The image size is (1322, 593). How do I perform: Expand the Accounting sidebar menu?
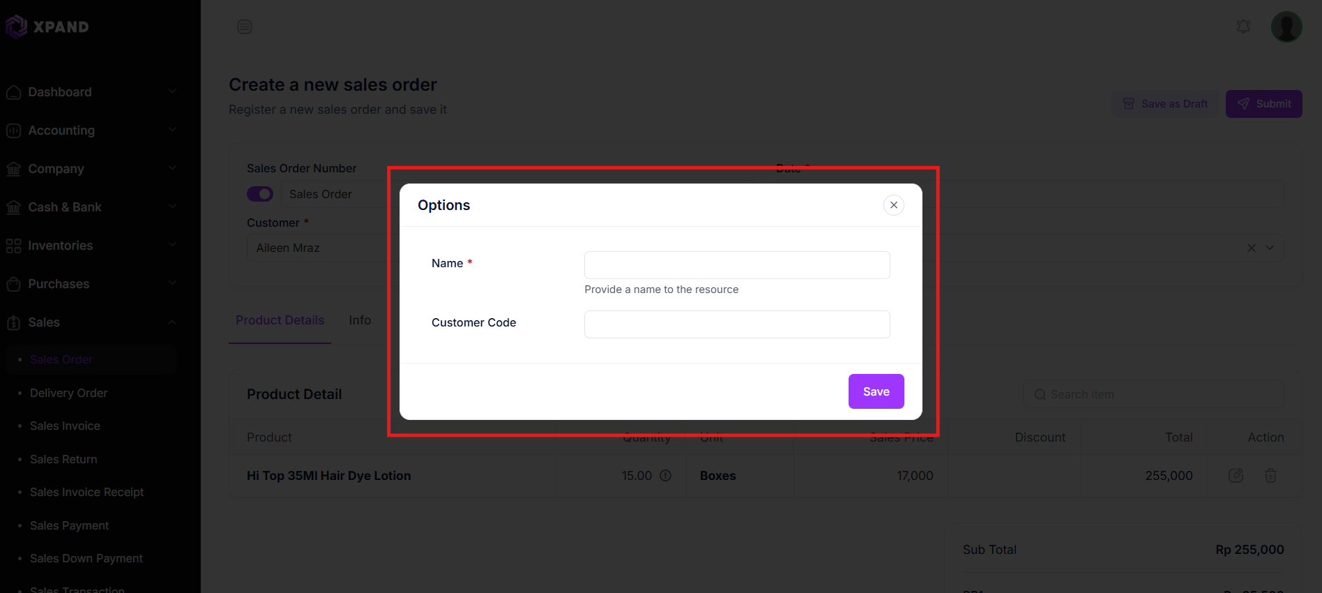[91, 130]
